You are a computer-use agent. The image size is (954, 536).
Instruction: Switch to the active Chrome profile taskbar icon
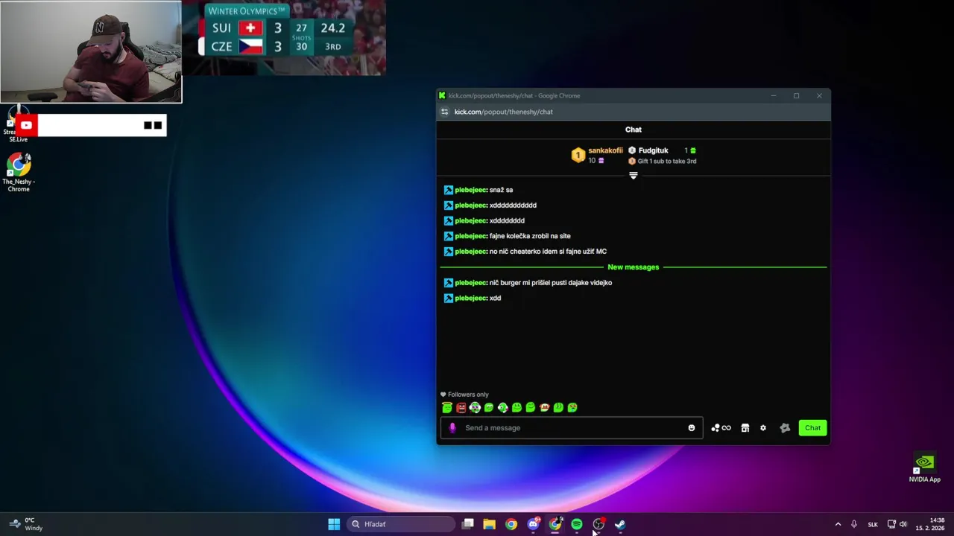click(x=555, y=524)
